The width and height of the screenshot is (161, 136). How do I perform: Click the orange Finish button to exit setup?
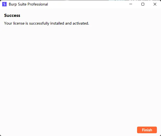[x=147, y=130]
